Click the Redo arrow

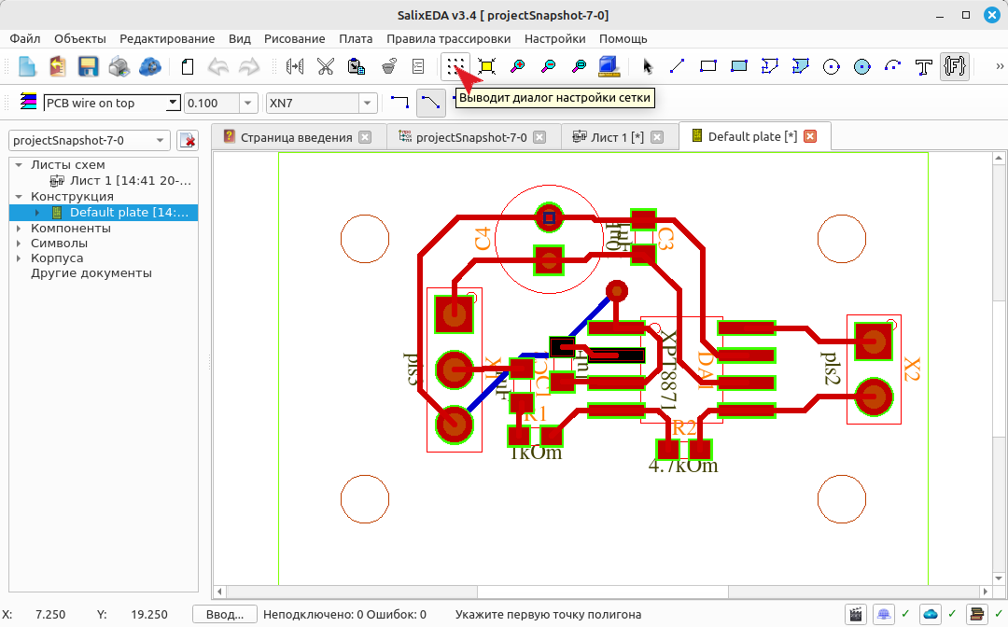click(x=249, y=66)
